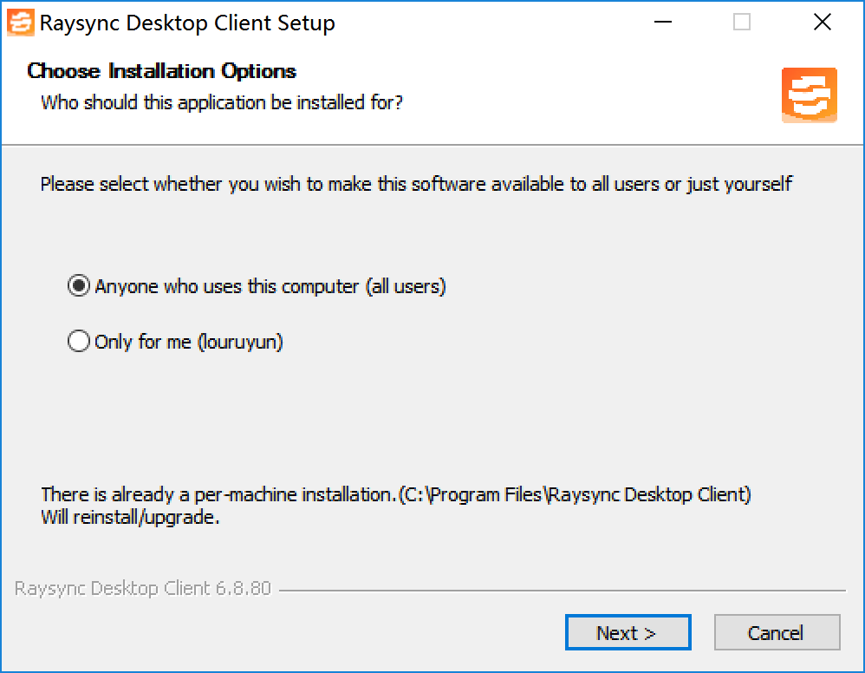Minimize the Raysync setup window

click(x=662, y=22)
